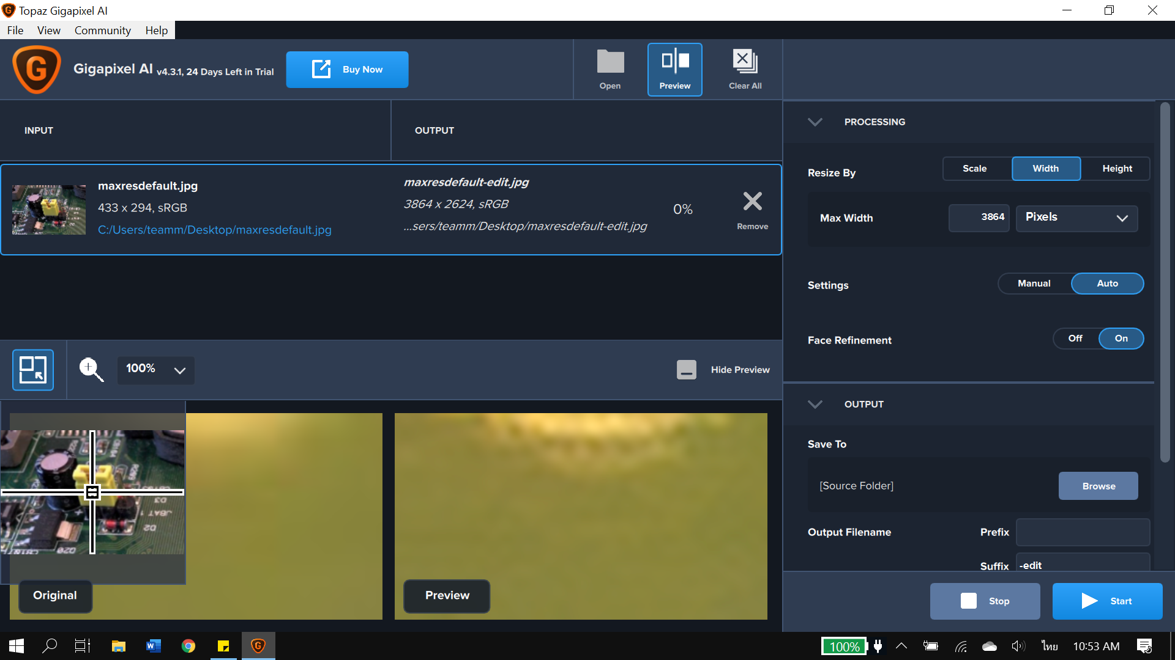Click the 3864 x 2624, sRGB text

click(x=456, y=204)
